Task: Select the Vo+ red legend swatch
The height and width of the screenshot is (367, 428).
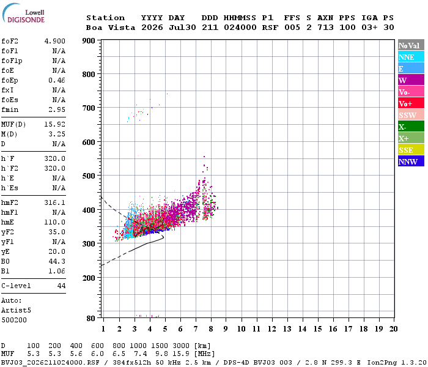Action: click(411, 103)
